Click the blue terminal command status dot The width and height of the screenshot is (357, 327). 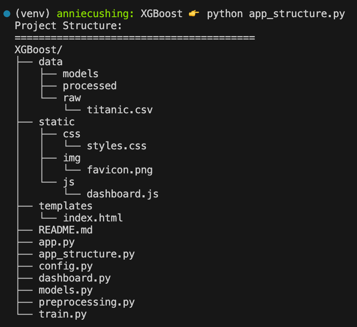pos(7,14)
